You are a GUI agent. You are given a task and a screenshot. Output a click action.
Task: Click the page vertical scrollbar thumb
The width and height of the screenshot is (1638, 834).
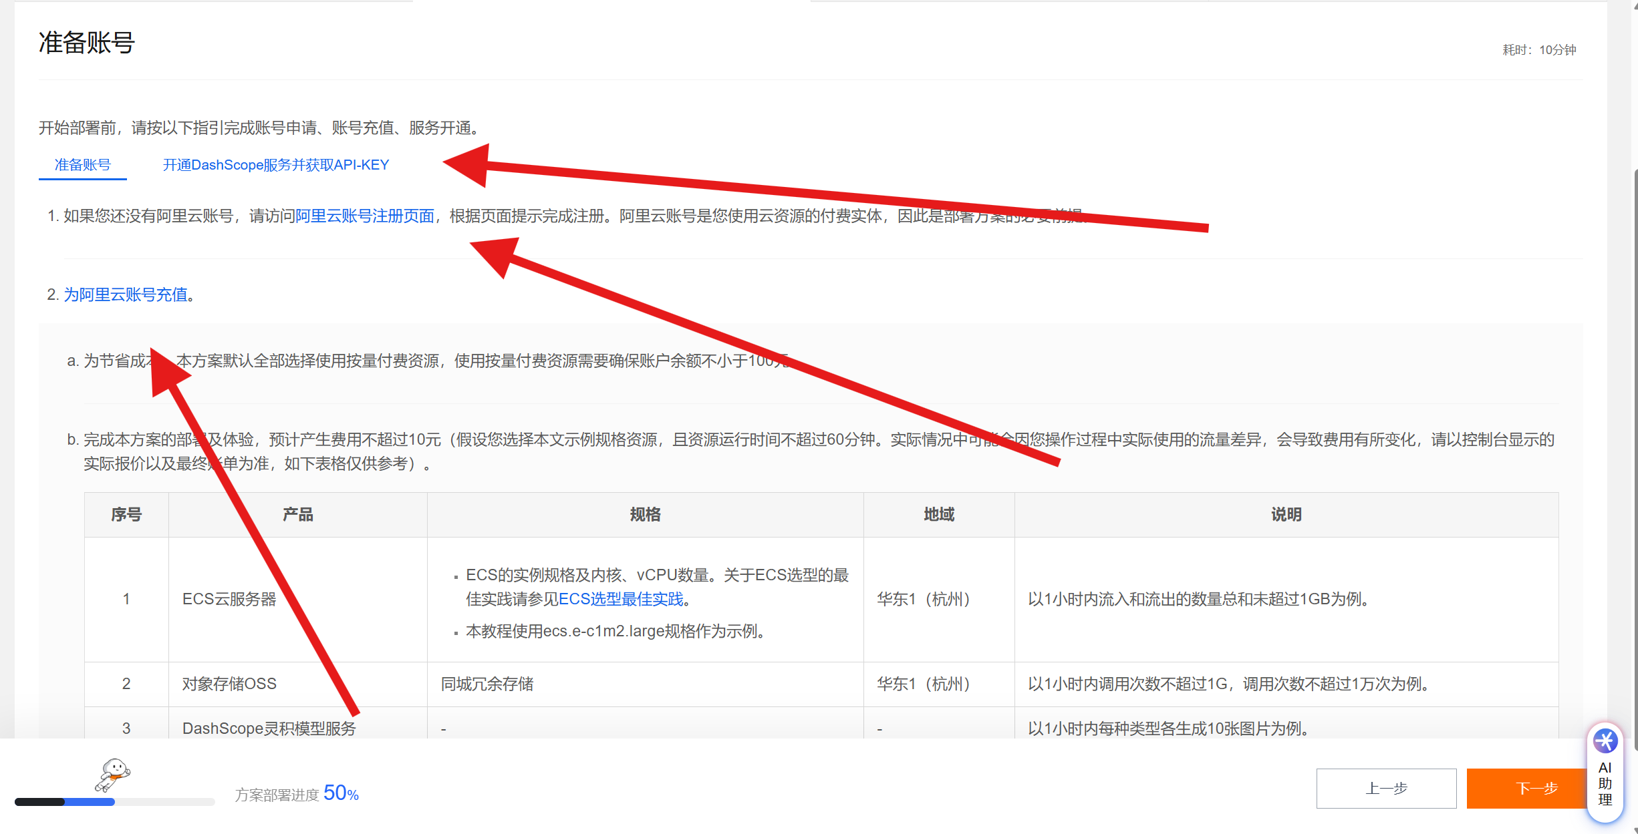click(1635, 461)
